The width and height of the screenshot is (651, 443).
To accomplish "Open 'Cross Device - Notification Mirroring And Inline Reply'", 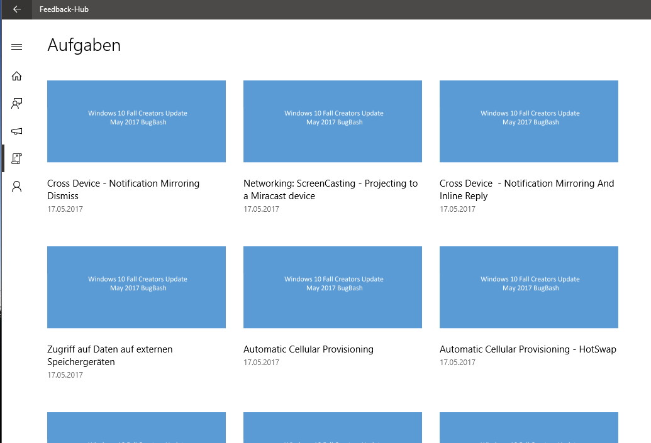I will coord(527,190).
